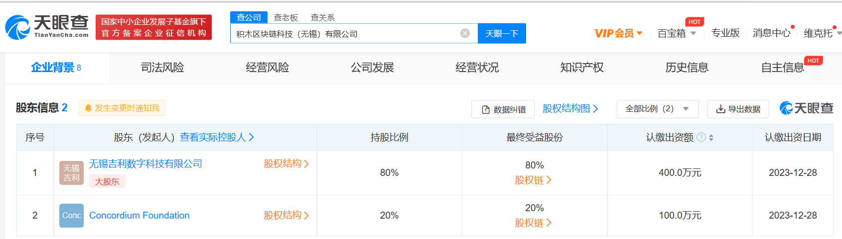Click the Conc logo thumbnail
842x239 pixels.
coord(71,216)
